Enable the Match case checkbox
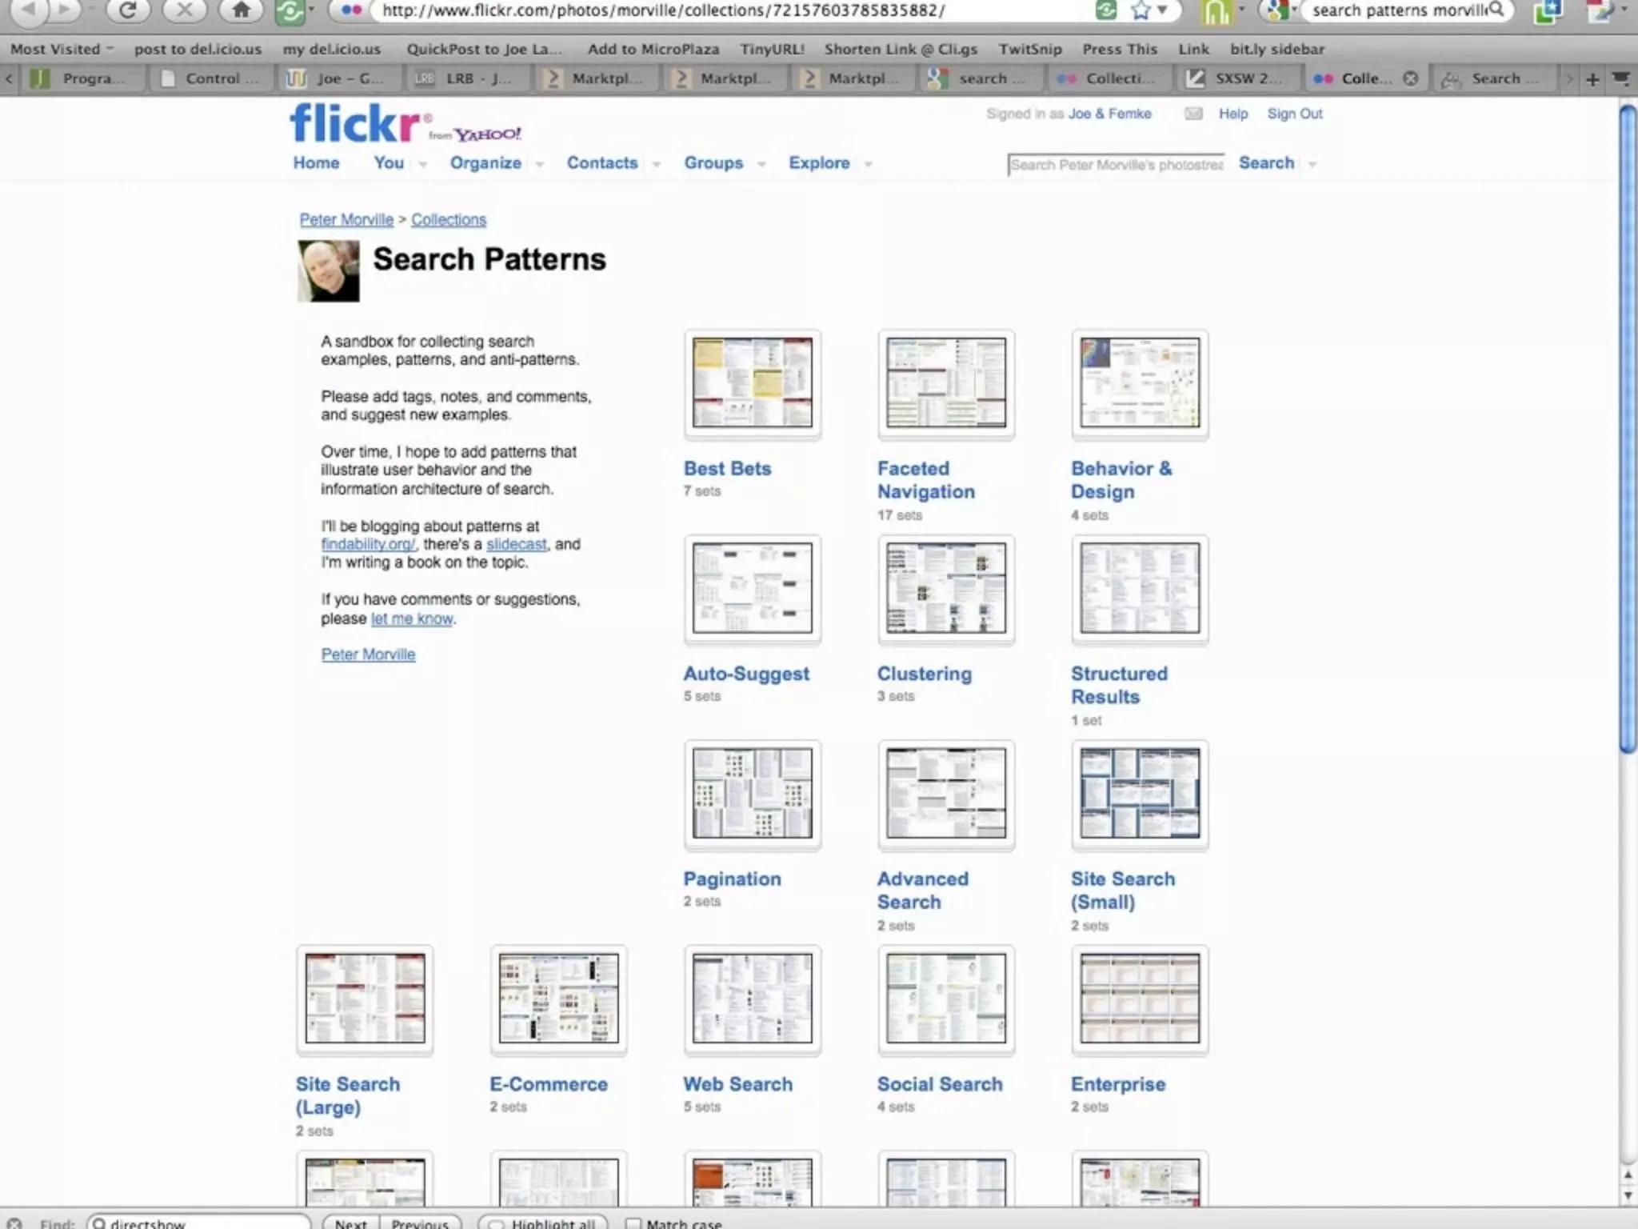This screenshot has width=1638, height=1229. 633,1223
